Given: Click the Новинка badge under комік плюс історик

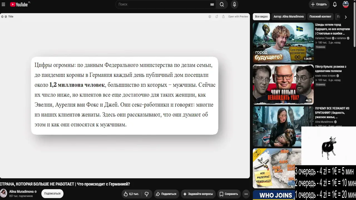Looking at the screenshot, I should (x=320, y=84).
